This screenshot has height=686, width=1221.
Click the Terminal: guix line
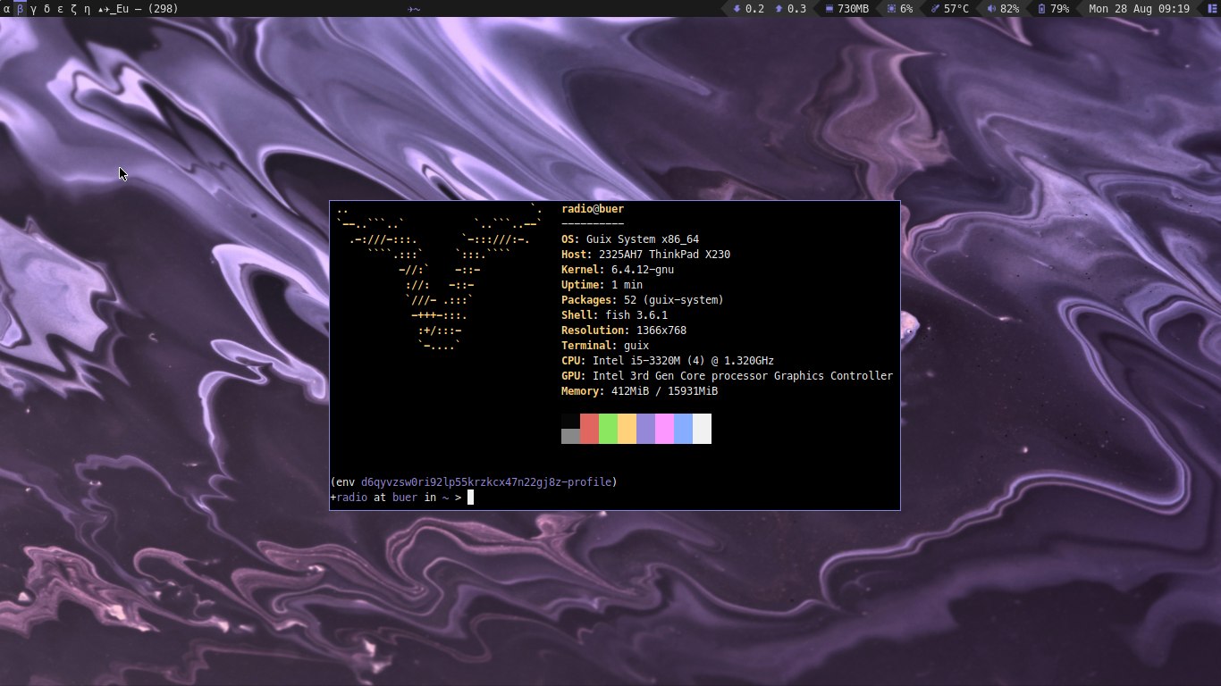(x=605, y=346)
